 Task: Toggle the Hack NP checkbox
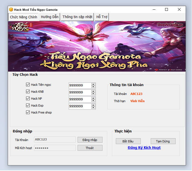tap(28, 98)
